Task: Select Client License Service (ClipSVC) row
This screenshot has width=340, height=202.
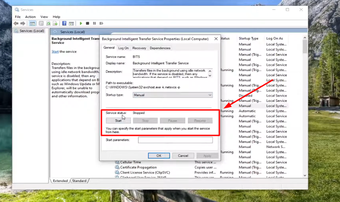Action: [201, 173]
